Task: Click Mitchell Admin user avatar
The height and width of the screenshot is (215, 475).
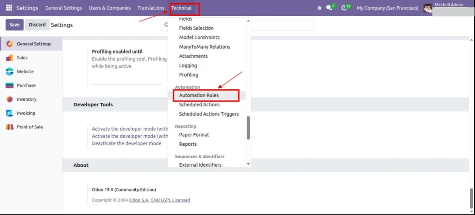Action: tap(427, 8)
